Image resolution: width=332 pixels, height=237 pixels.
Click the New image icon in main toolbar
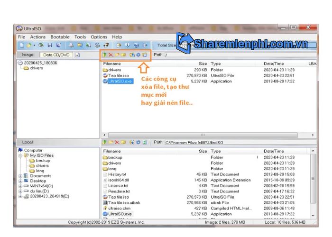point(22,45)
